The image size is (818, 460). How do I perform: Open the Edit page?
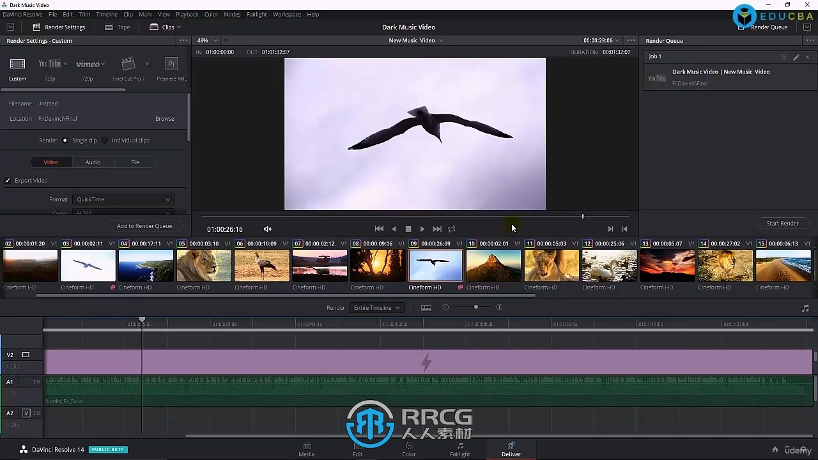[x=357, y=449]
